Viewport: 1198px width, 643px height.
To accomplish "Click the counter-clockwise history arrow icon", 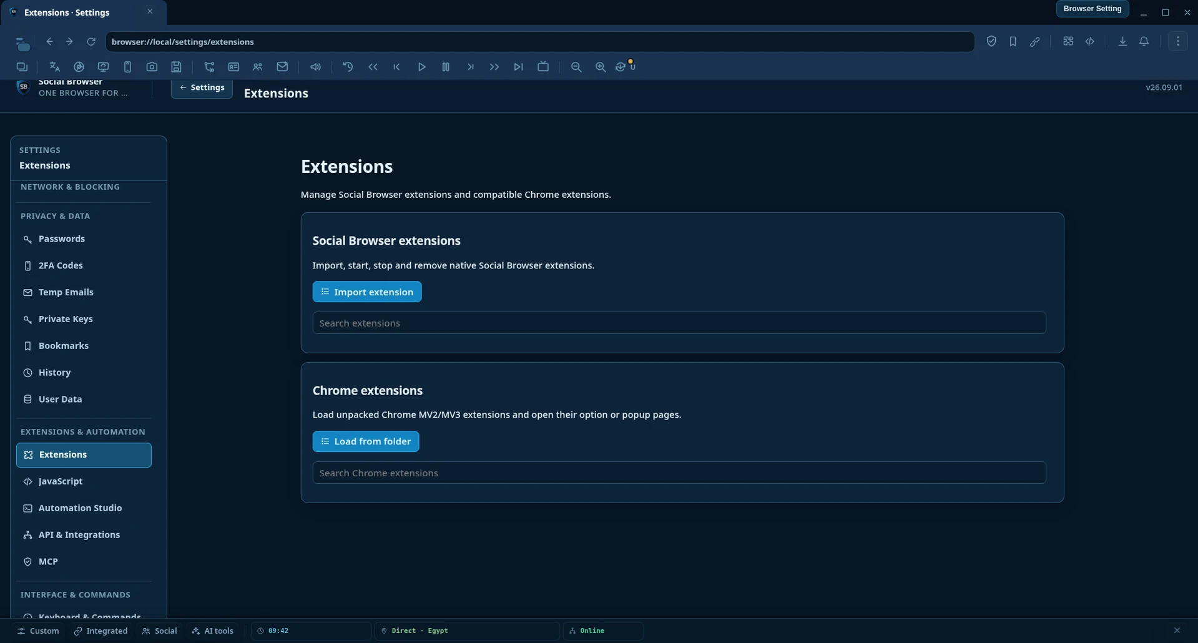I will point(348,67).
